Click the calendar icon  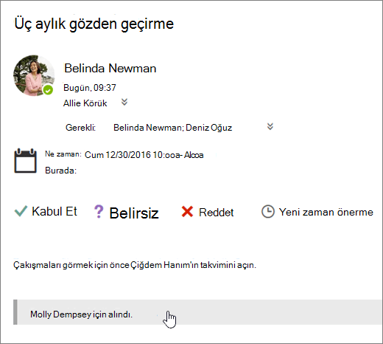tap(25, 161)
